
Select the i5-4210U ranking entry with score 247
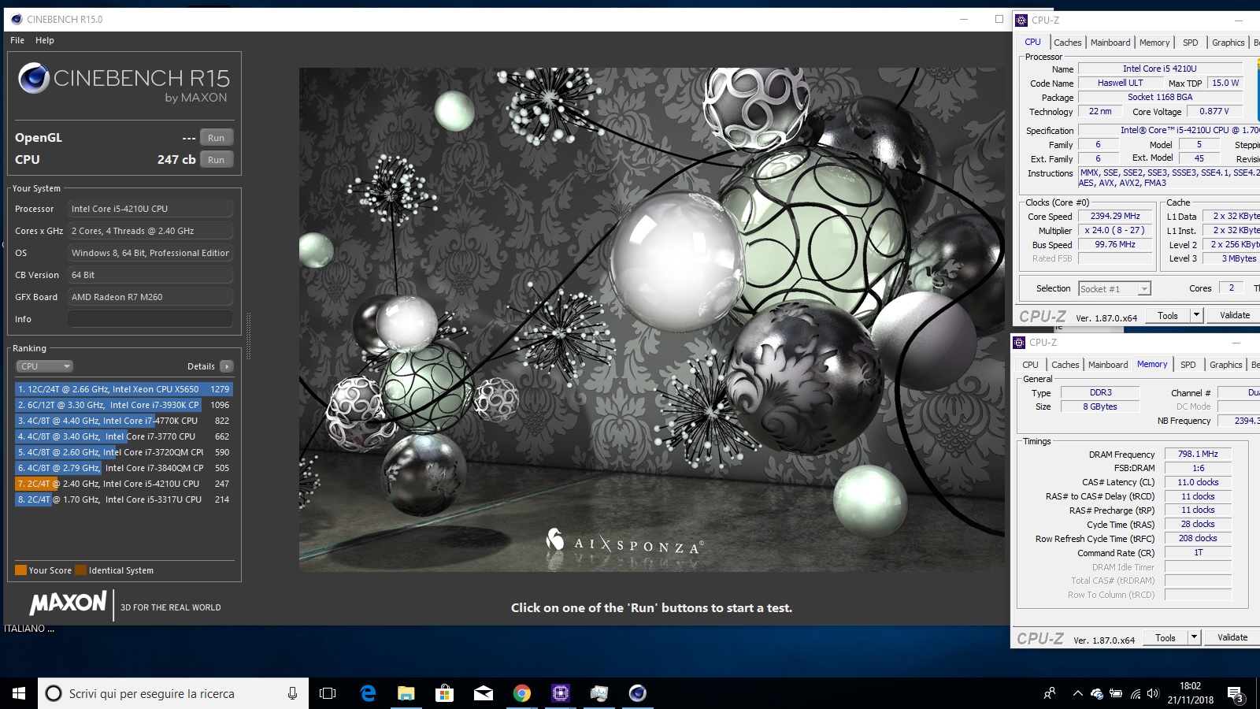(124, 484)
